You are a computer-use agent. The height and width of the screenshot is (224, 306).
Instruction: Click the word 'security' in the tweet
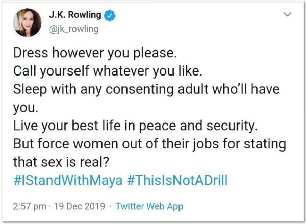232,126
